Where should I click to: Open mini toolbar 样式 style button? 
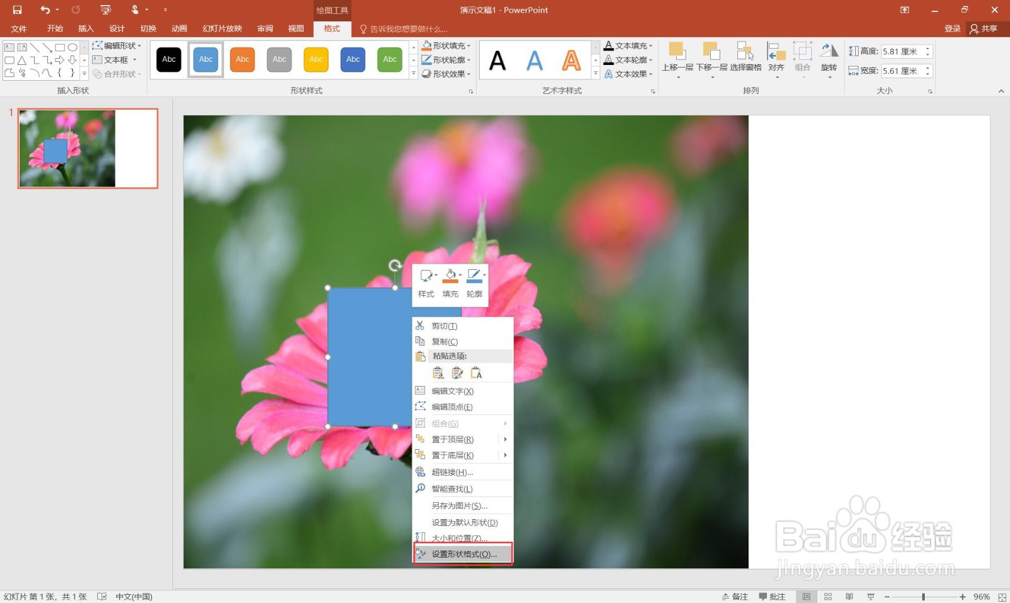(x=426, y=284)
